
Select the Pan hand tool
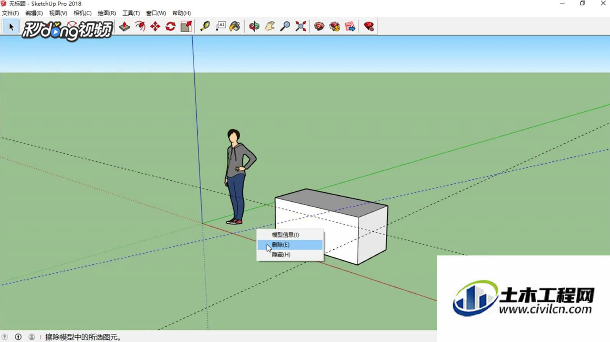tap(270, 26)
